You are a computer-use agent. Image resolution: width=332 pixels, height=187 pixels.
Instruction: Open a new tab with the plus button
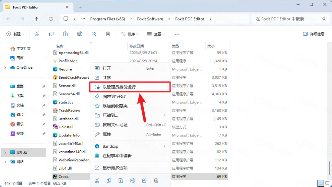[80, 7]
